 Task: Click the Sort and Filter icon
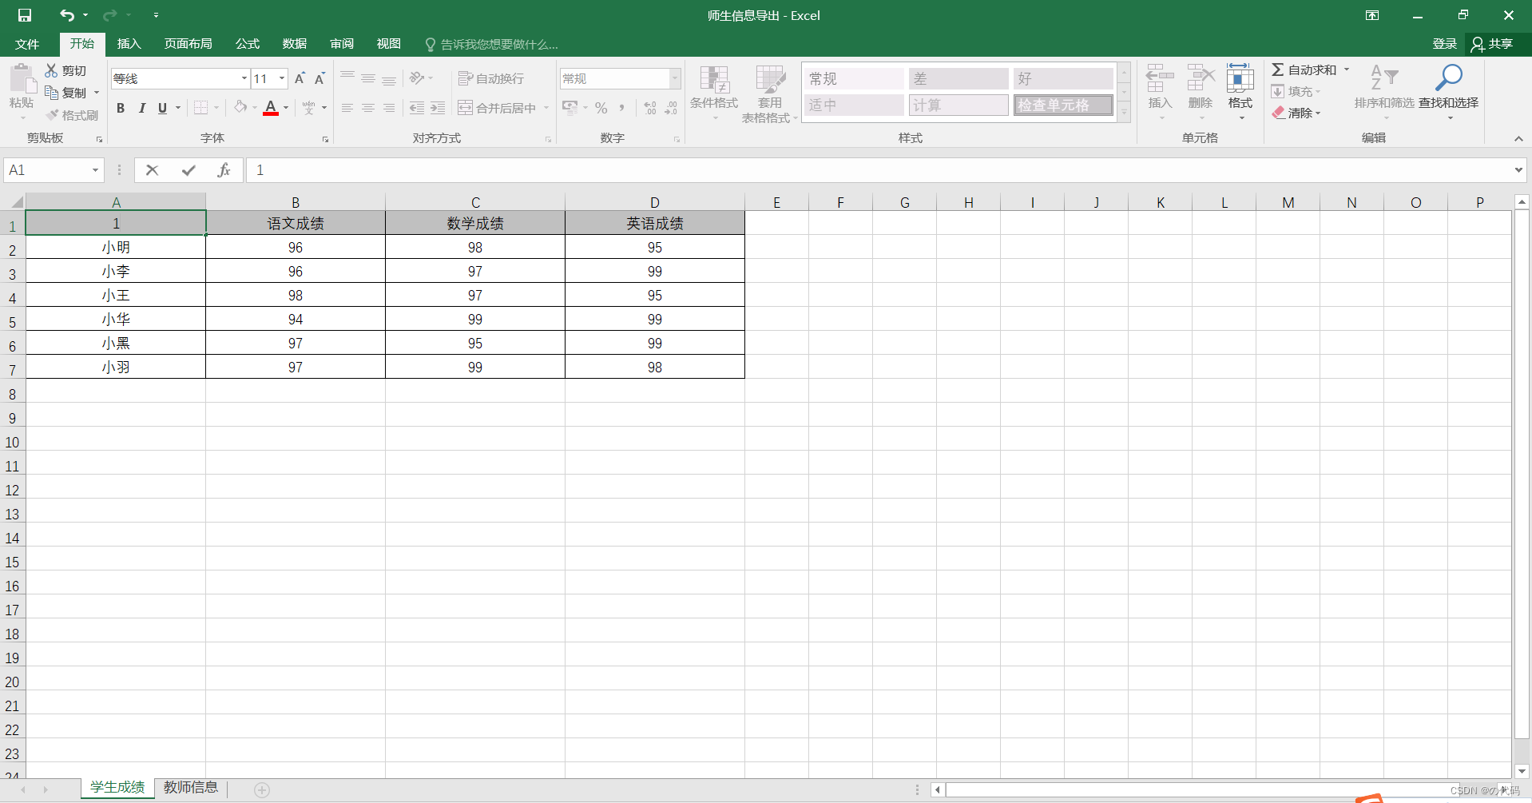(x=1384, y=78)
